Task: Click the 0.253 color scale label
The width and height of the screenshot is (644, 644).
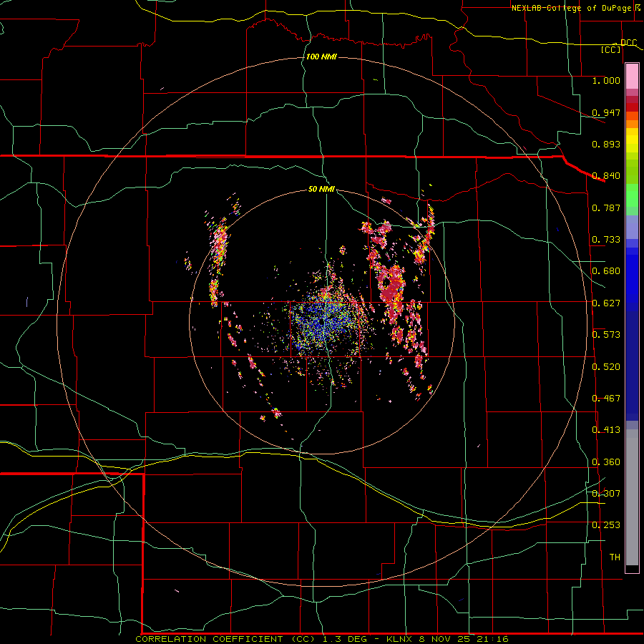Action: pyautogui.click(x=606, y=525)
